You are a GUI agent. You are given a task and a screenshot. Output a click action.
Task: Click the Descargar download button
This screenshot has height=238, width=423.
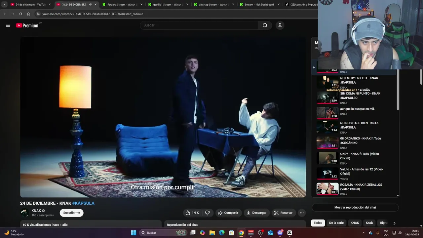(256, 213)
